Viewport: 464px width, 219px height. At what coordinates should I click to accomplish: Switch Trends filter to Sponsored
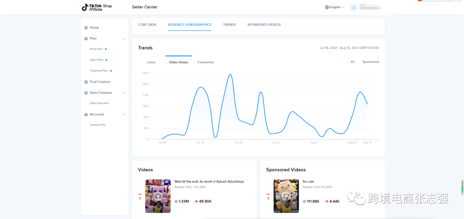pos(370,62)
